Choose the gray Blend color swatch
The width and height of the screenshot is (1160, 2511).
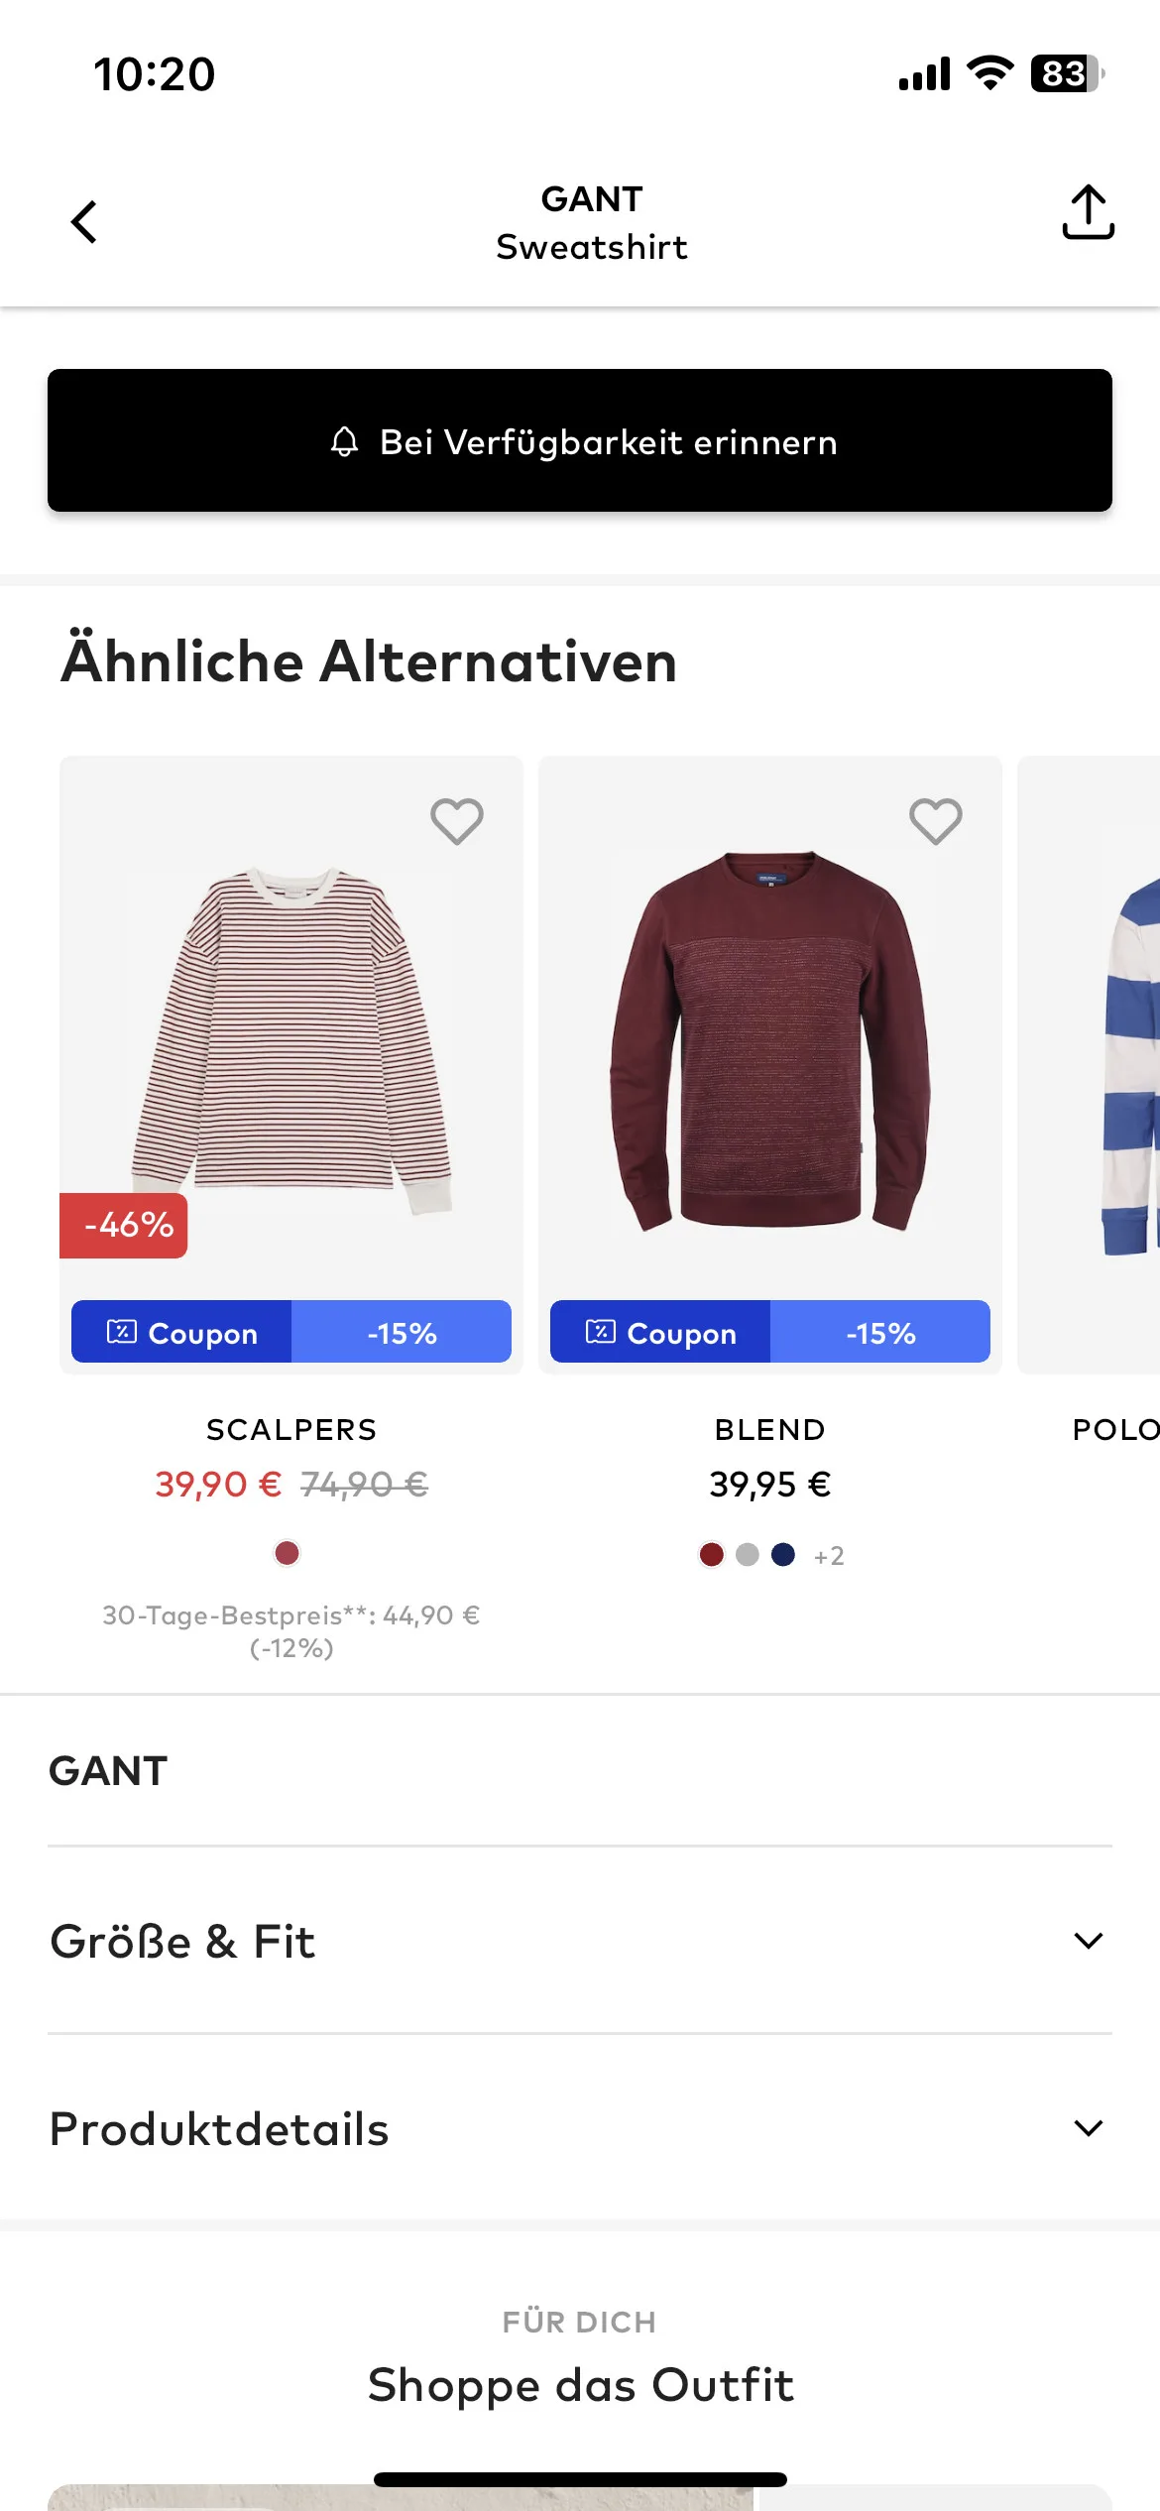(748, 1555)
